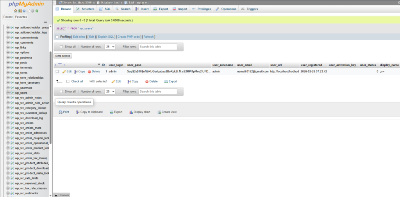Click the Refresh link
The height and width of the screenshot is (197, 400).
(x=148, y=37)
